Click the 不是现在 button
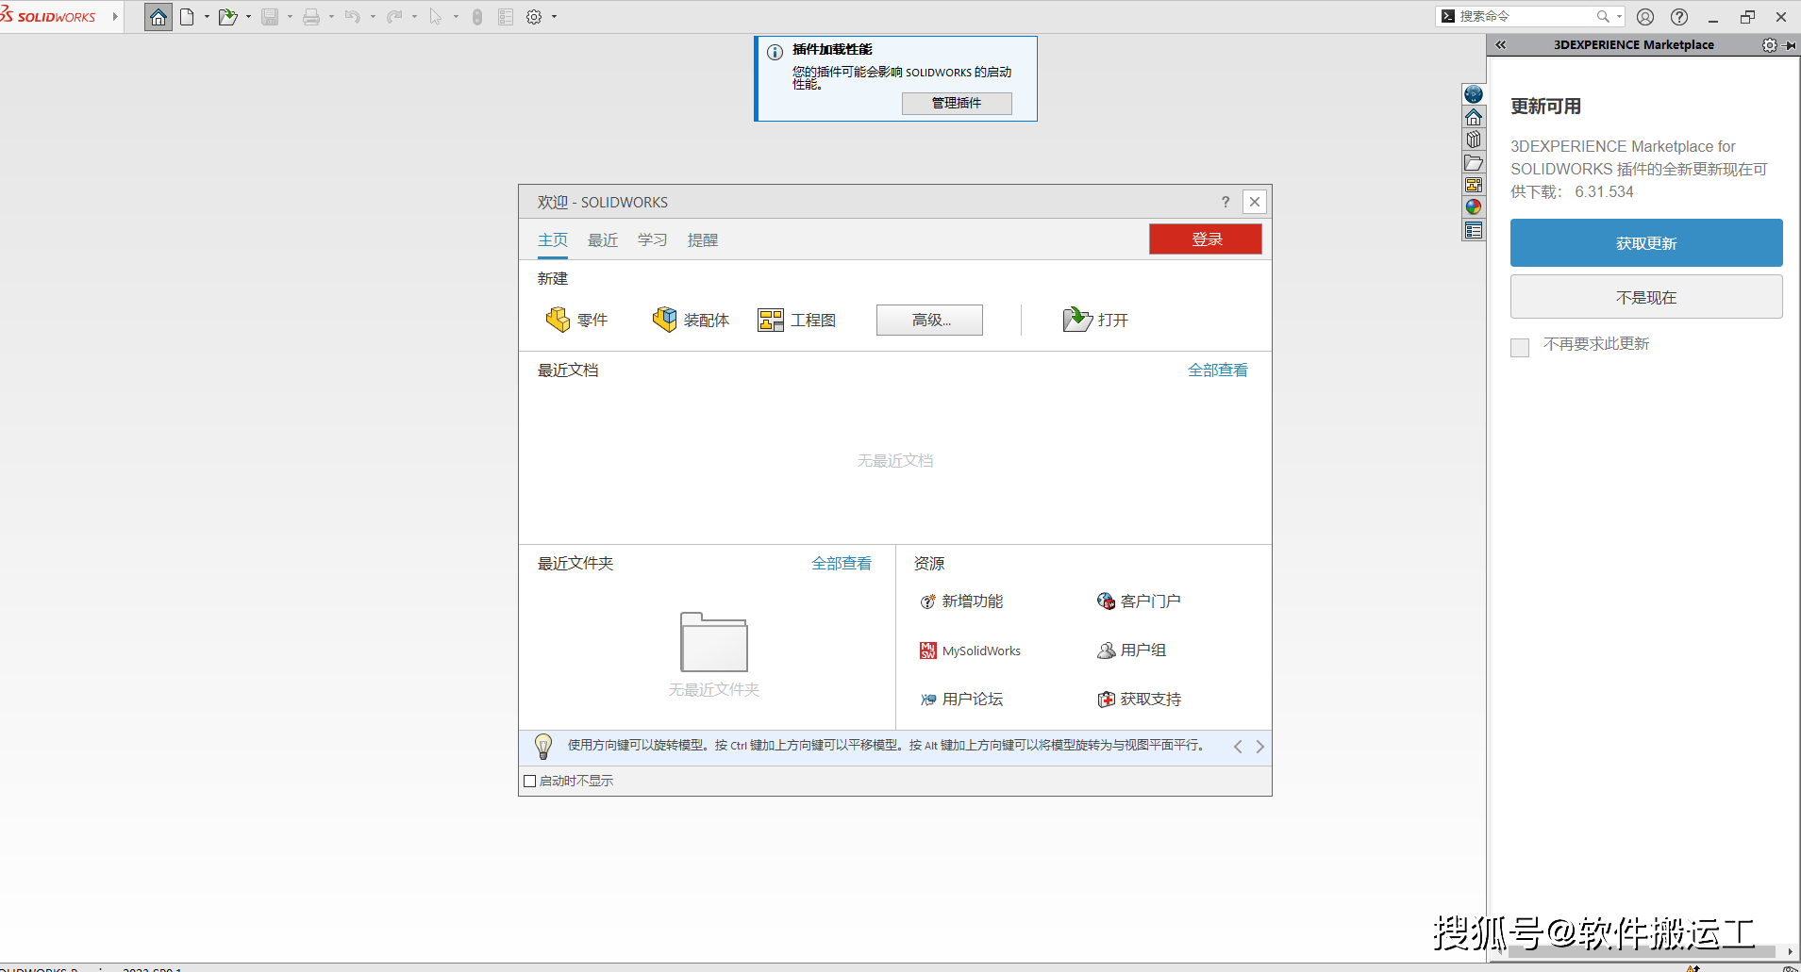The image size is (1801, 972). coord(1646,297)
